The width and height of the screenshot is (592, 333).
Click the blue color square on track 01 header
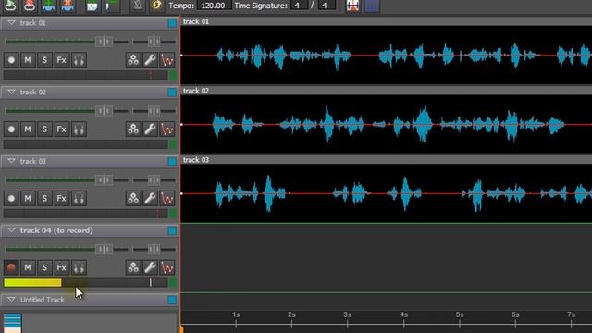(172, 23)
